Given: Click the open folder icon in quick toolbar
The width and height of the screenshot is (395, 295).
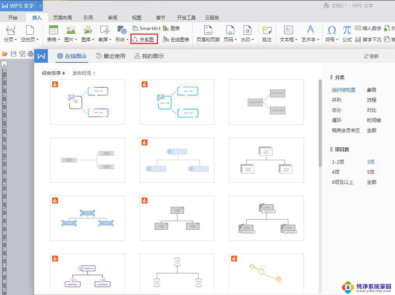Looking at the screenshot, I should 5,54.
